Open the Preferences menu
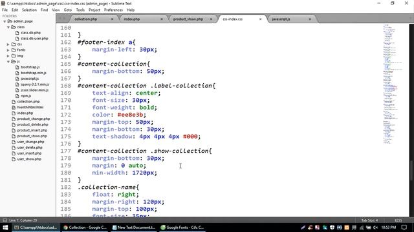 pos(113,10)
